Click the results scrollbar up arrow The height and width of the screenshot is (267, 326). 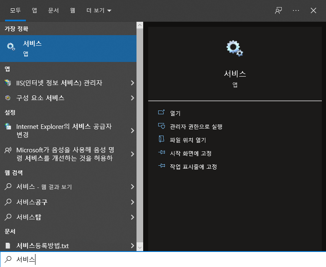click(140, 25)
